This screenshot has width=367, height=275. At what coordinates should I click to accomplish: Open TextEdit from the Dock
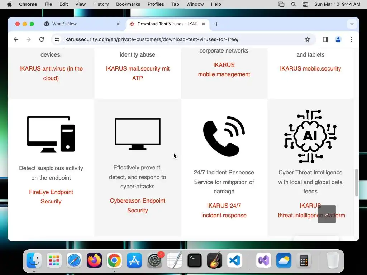click(x=175, y=260)
